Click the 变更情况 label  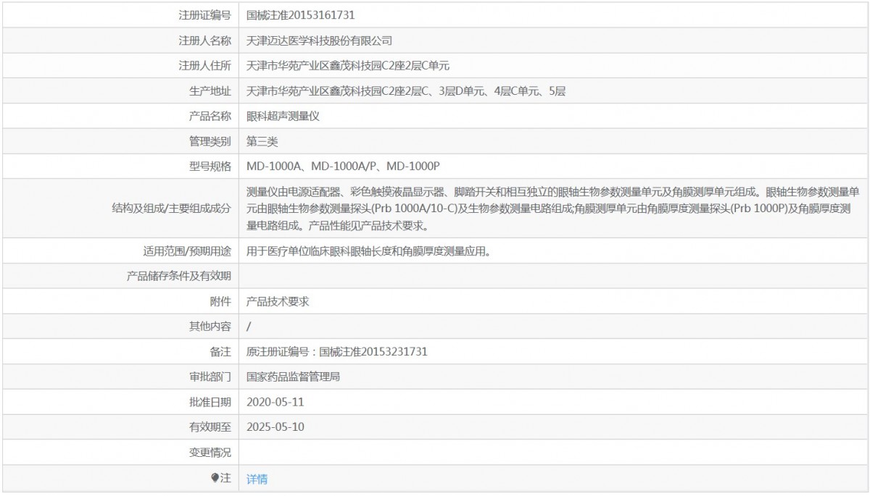(x=210, y=453)
